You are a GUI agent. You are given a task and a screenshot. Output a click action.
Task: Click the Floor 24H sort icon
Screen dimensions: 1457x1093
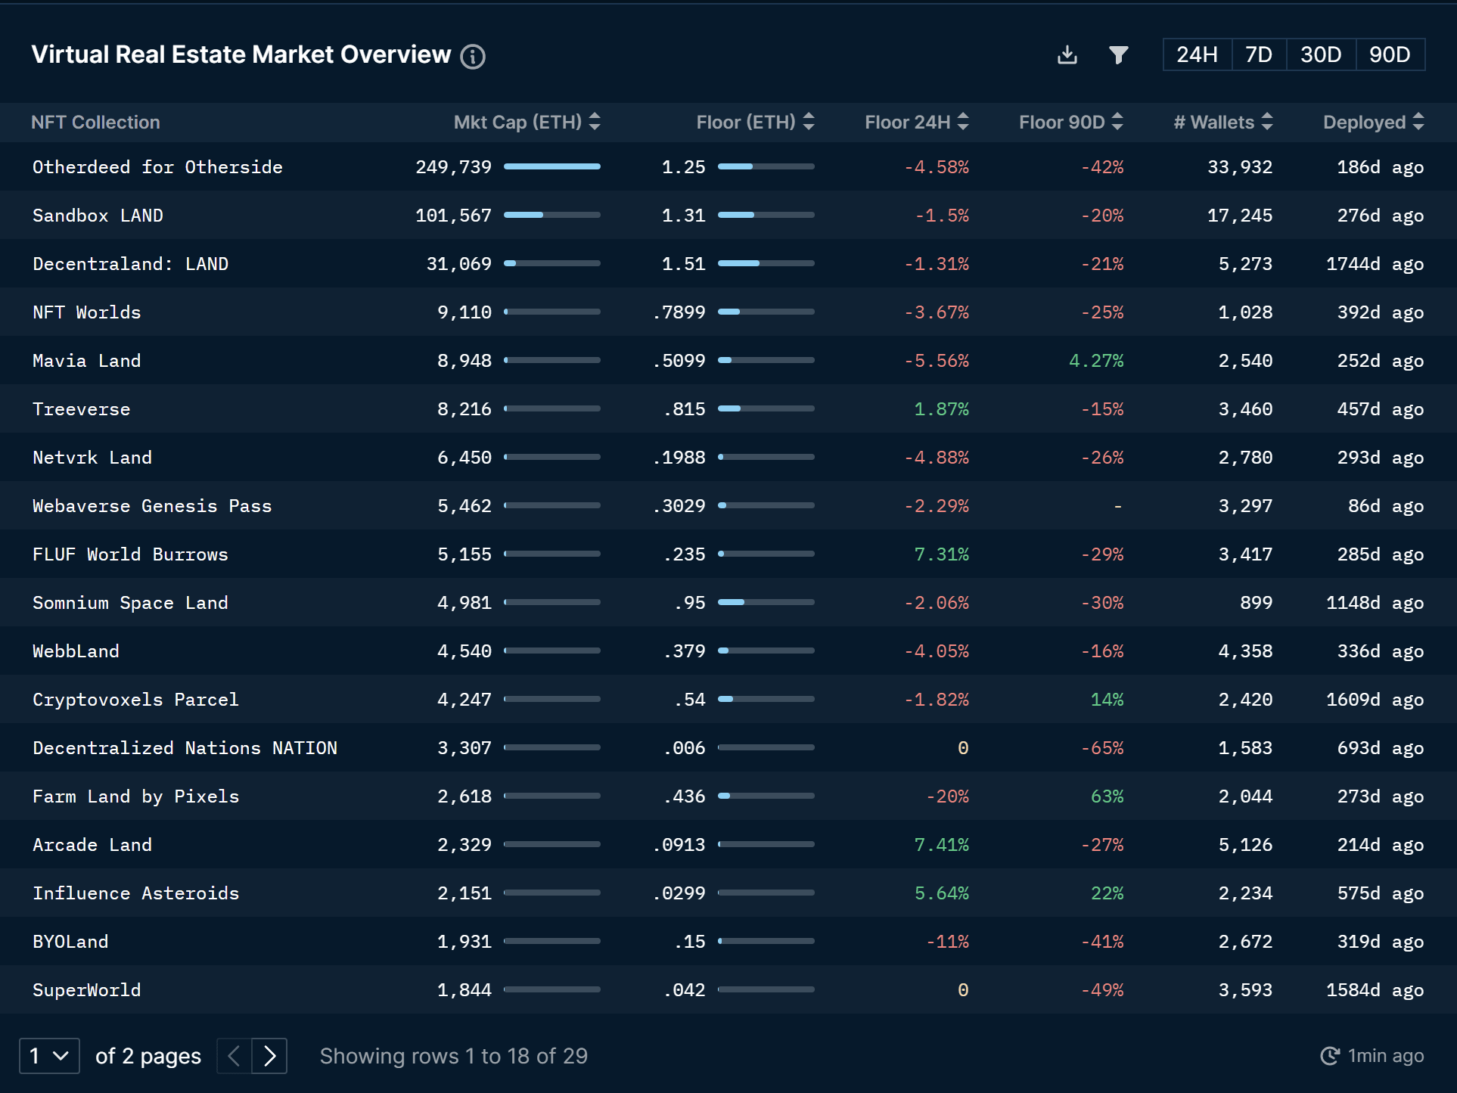(x=963, y=122)
